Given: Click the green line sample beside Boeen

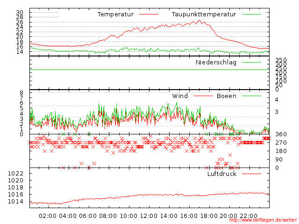Looking at the screenshot, I should [x=251, y=96].
